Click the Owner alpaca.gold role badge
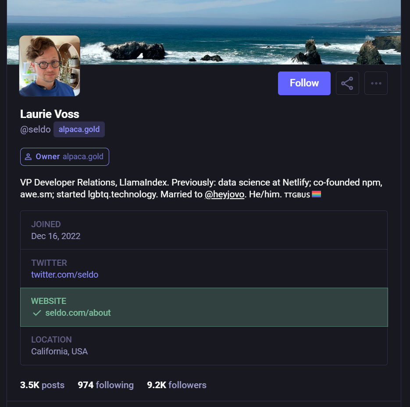Viewport: 410px width, 407px height. click(64, 157)
